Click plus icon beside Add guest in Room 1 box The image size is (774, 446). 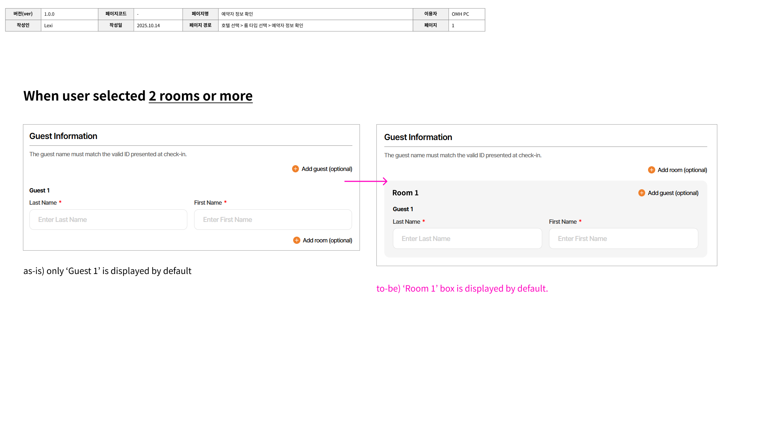pos(642,193)
